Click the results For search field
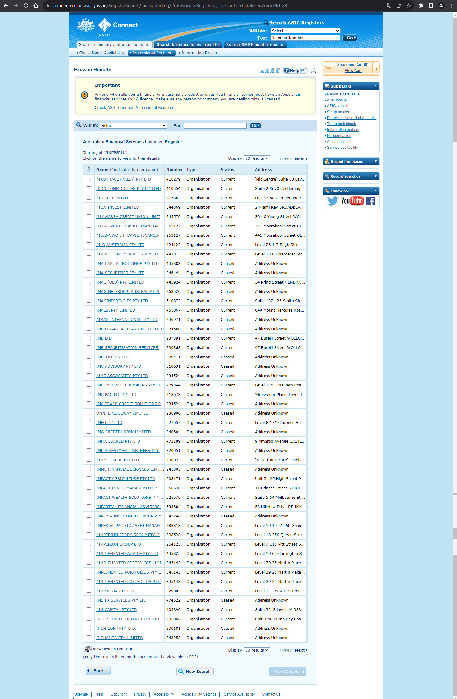The width and height of the screenshot is (457, 699). point(215,125)
